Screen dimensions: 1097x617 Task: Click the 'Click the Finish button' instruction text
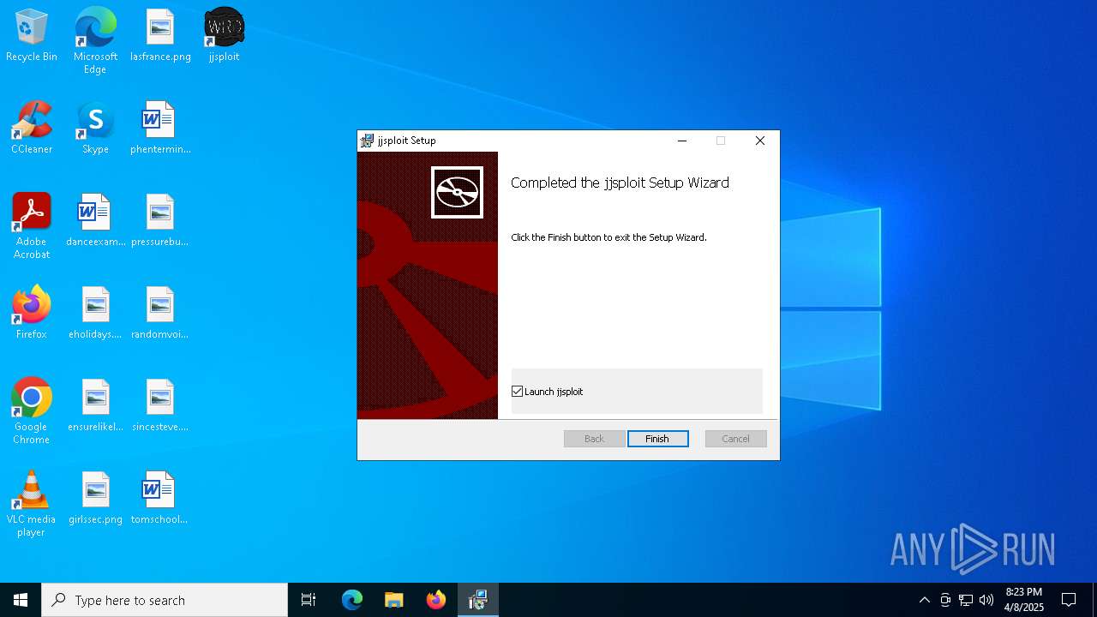tap(608, 237)
